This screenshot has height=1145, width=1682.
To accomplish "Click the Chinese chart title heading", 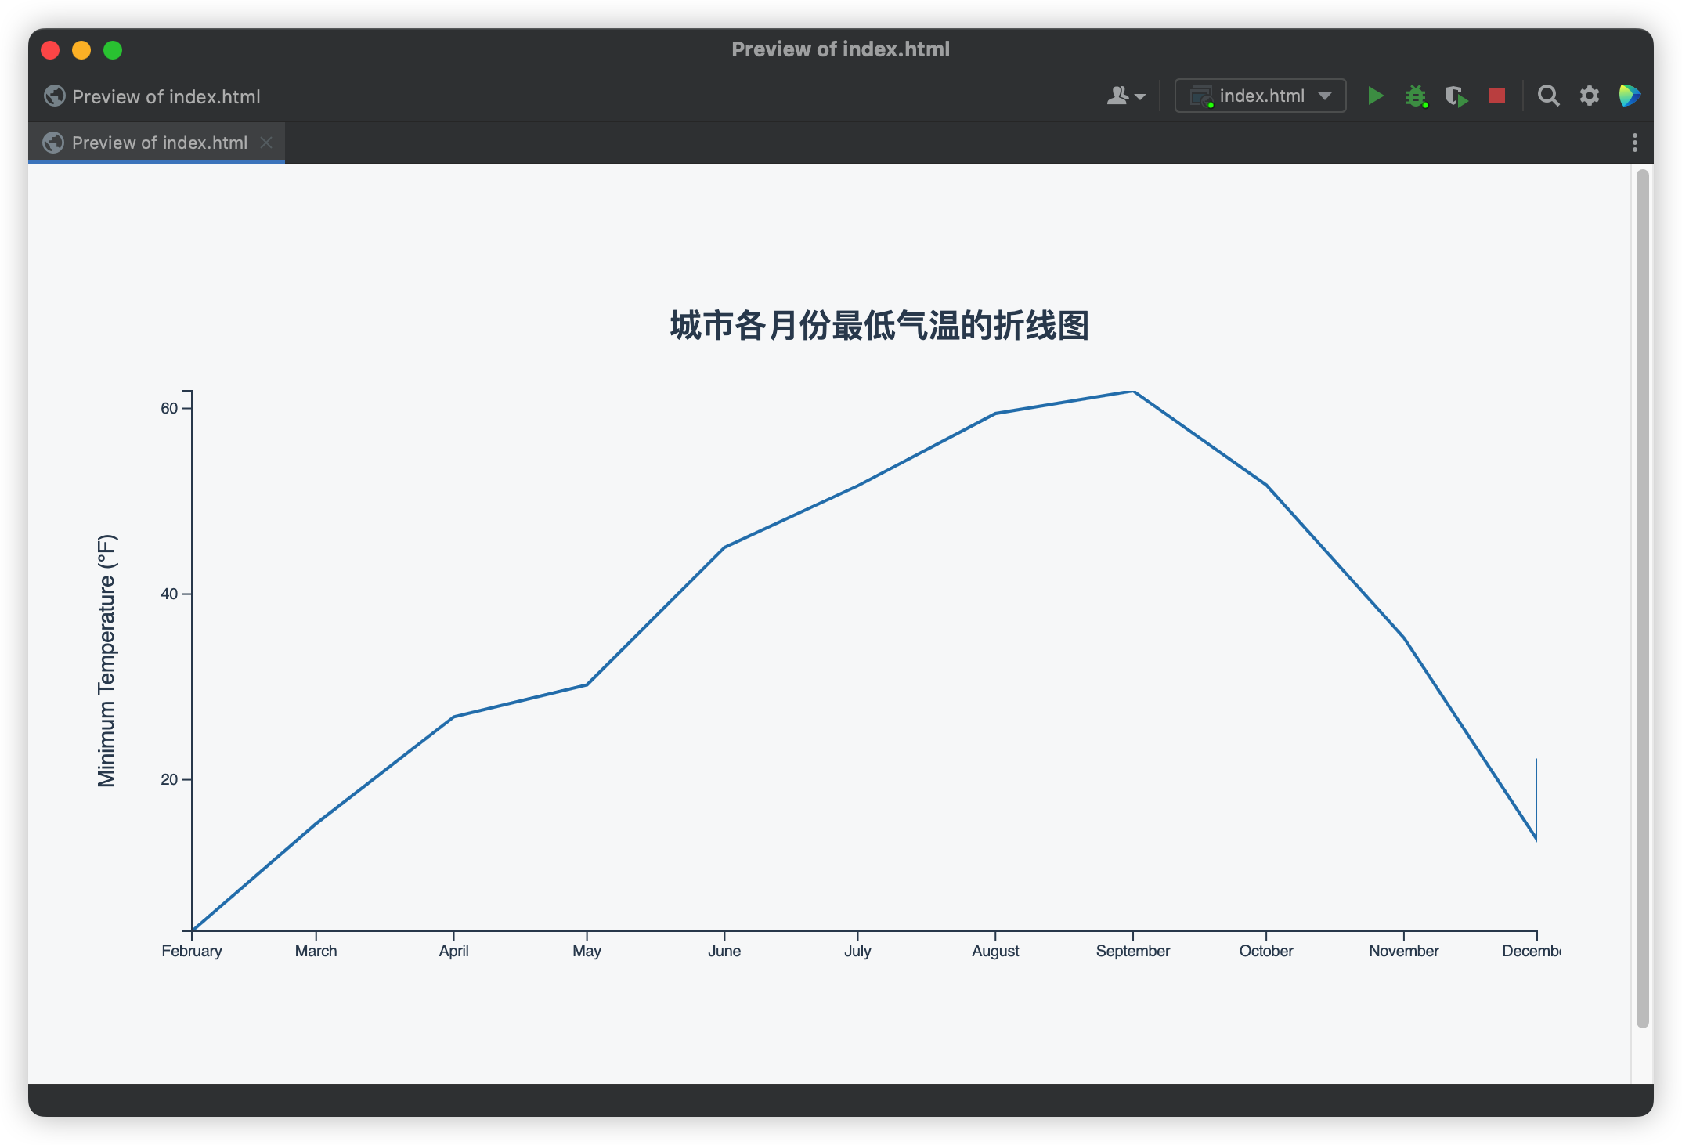I will pos(879,325).
